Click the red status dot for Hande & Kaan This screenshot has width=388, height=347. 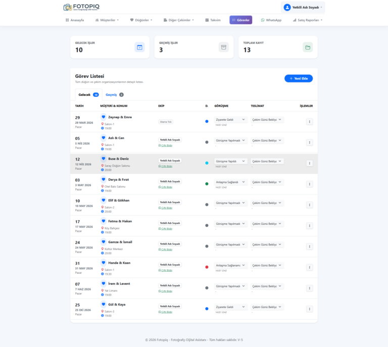click(x=207, y=267)
